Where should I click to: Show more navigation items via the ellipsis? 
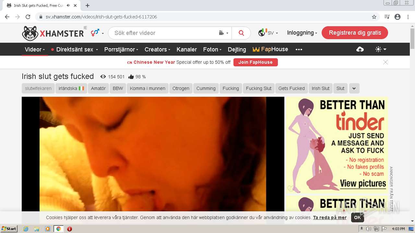pyautogui.click(x=299, y=50)
